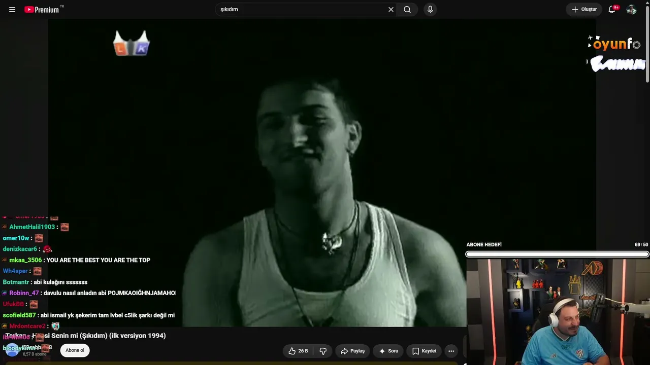
Task: Open the Soru ask button
Action: click(388, 351)
